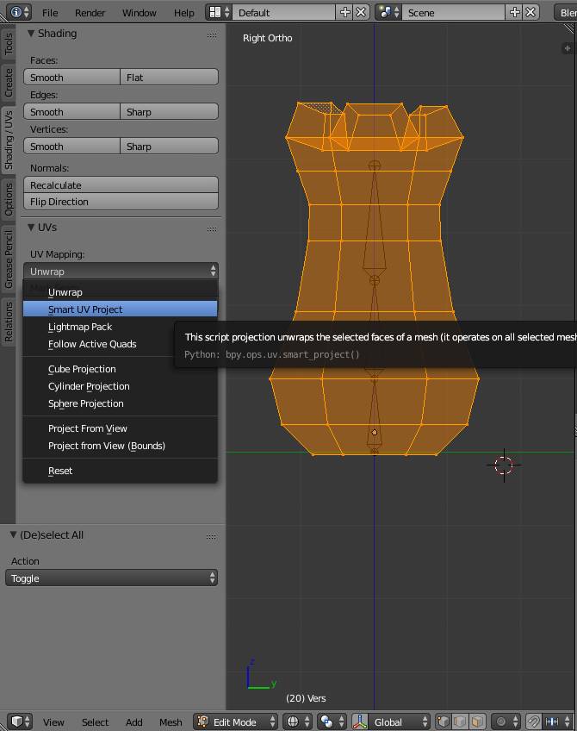Open the Action Toggle dropdown
The height and width of the screenshot is (731, 577).
point(111,578)
